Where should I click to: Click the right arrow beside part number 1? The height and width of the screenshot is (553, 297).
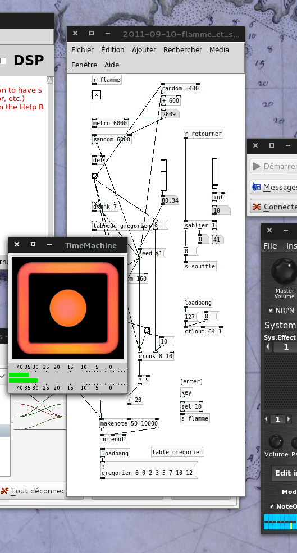(x=289, y=419)
